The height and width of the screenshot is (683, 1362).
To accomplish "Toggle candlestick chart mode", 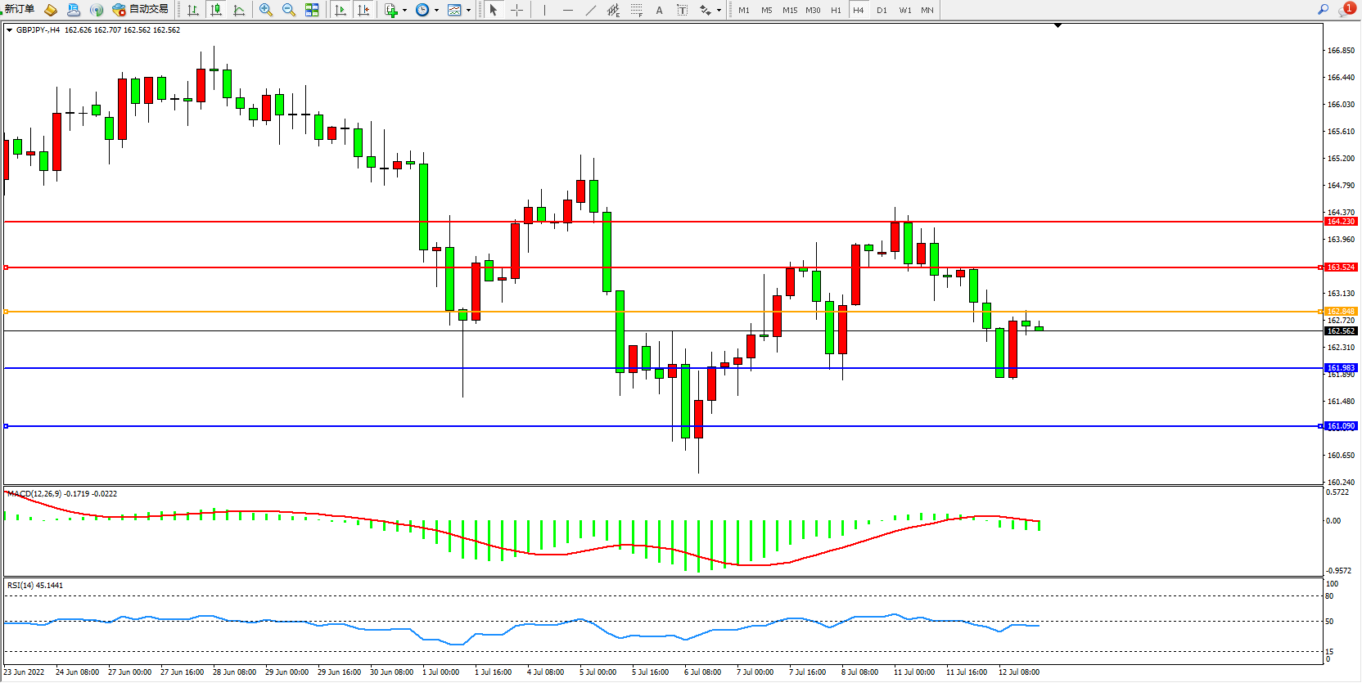I will click(x=216, y=10).
